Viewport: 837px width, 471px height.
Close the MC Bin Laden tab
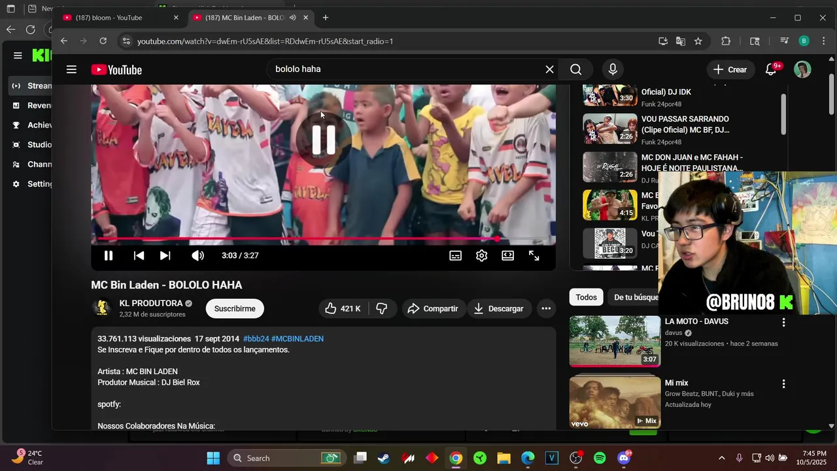click(x=305, y=18)
